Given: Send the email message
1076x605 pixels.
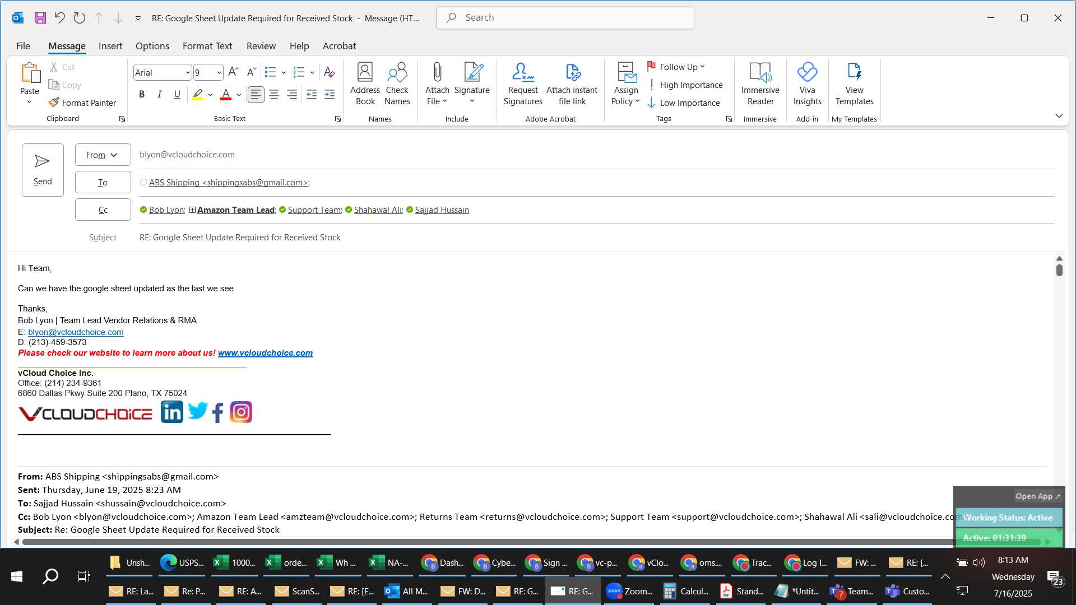Looking at the screenshot, I should click(43, 170).
